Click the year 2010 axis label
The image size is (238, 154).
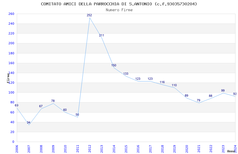pyautogui.click(x=65, y=149)
